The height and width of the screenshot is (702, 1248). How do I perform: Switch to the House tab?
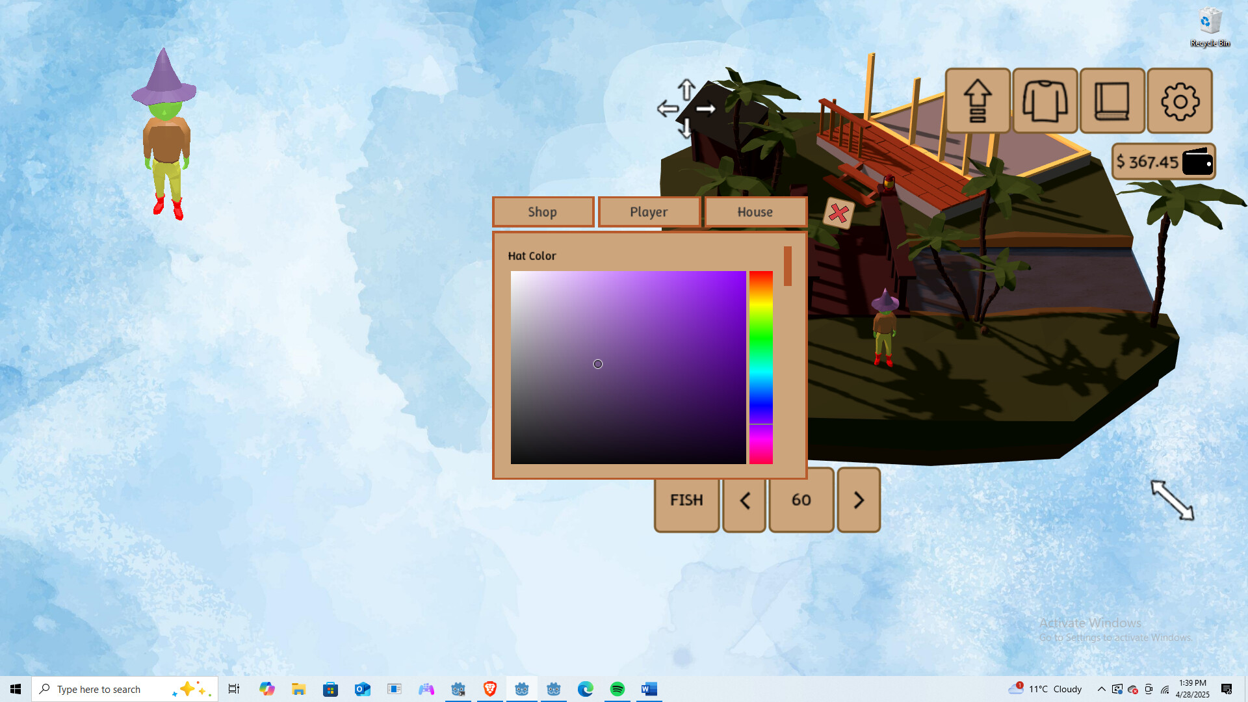[x=755, y=212]
